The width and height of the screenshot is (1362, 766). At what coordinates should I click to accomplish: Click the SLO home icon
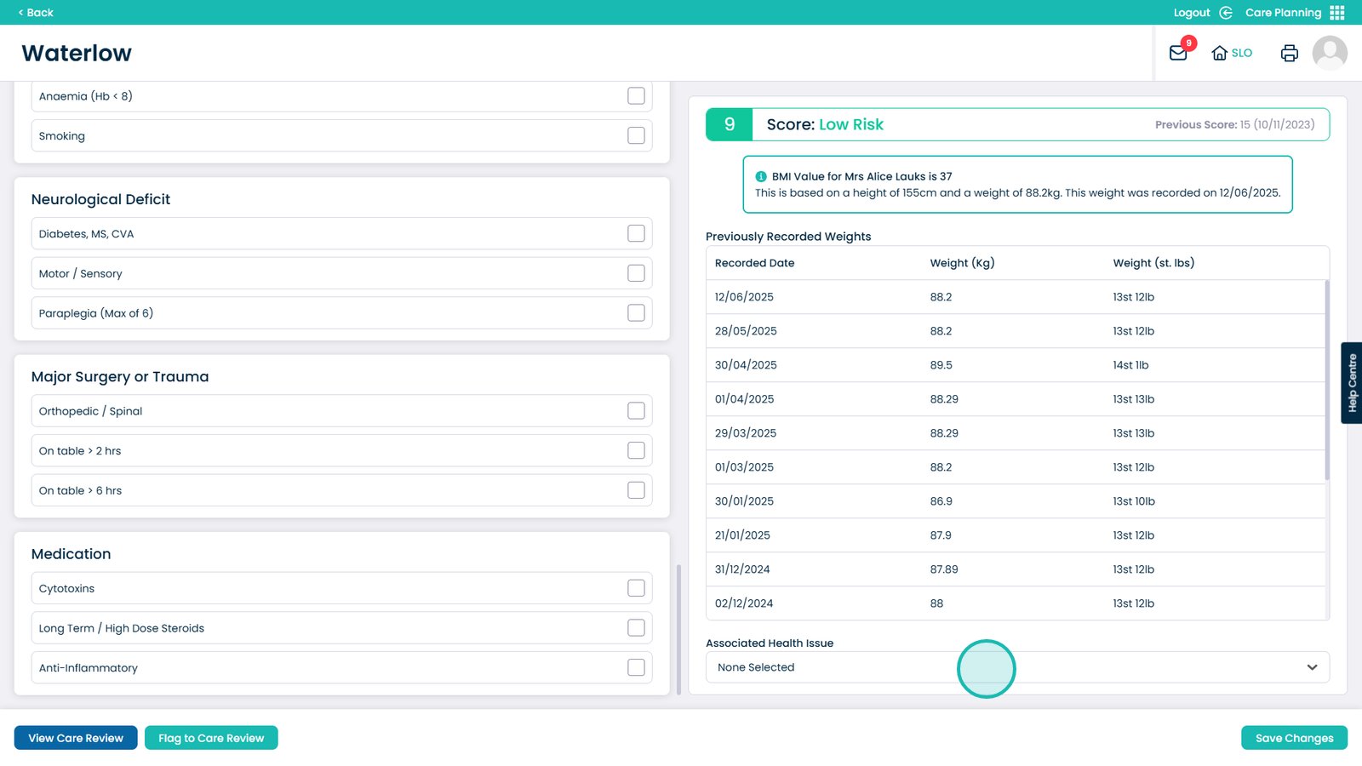point(1220,53)
